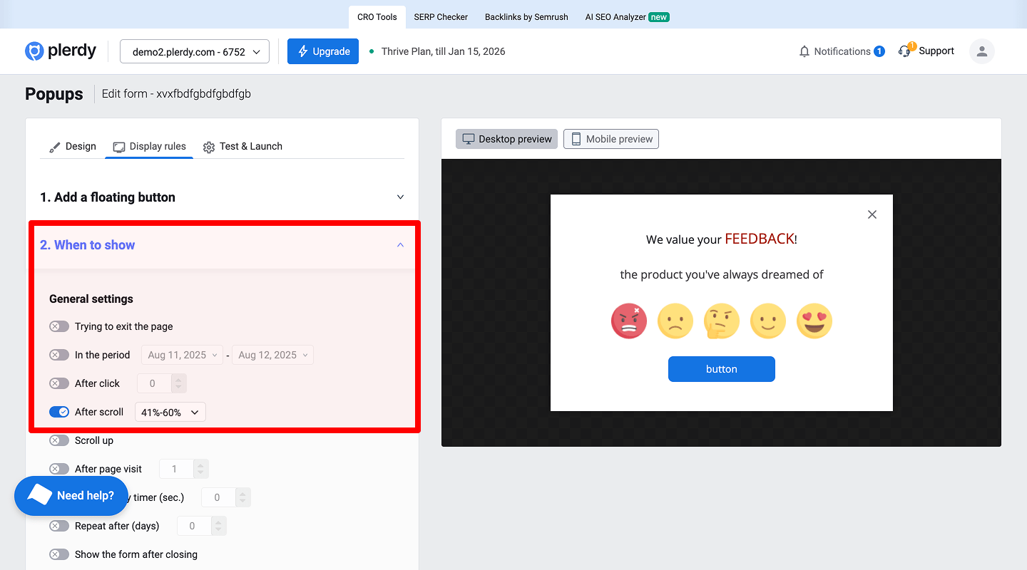Switch to the SERP Checker tab
Image resolution: width=1027 pixels, height=570 pixels.
(x=440, y=16)
